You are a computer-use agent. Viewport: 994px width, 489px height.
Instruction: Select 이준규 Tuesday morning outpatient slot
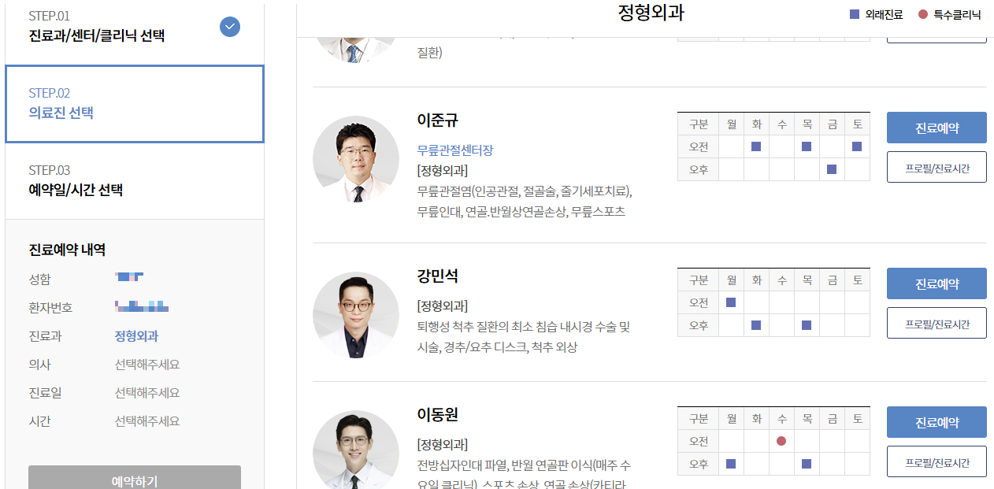click(x=756, y=146)
